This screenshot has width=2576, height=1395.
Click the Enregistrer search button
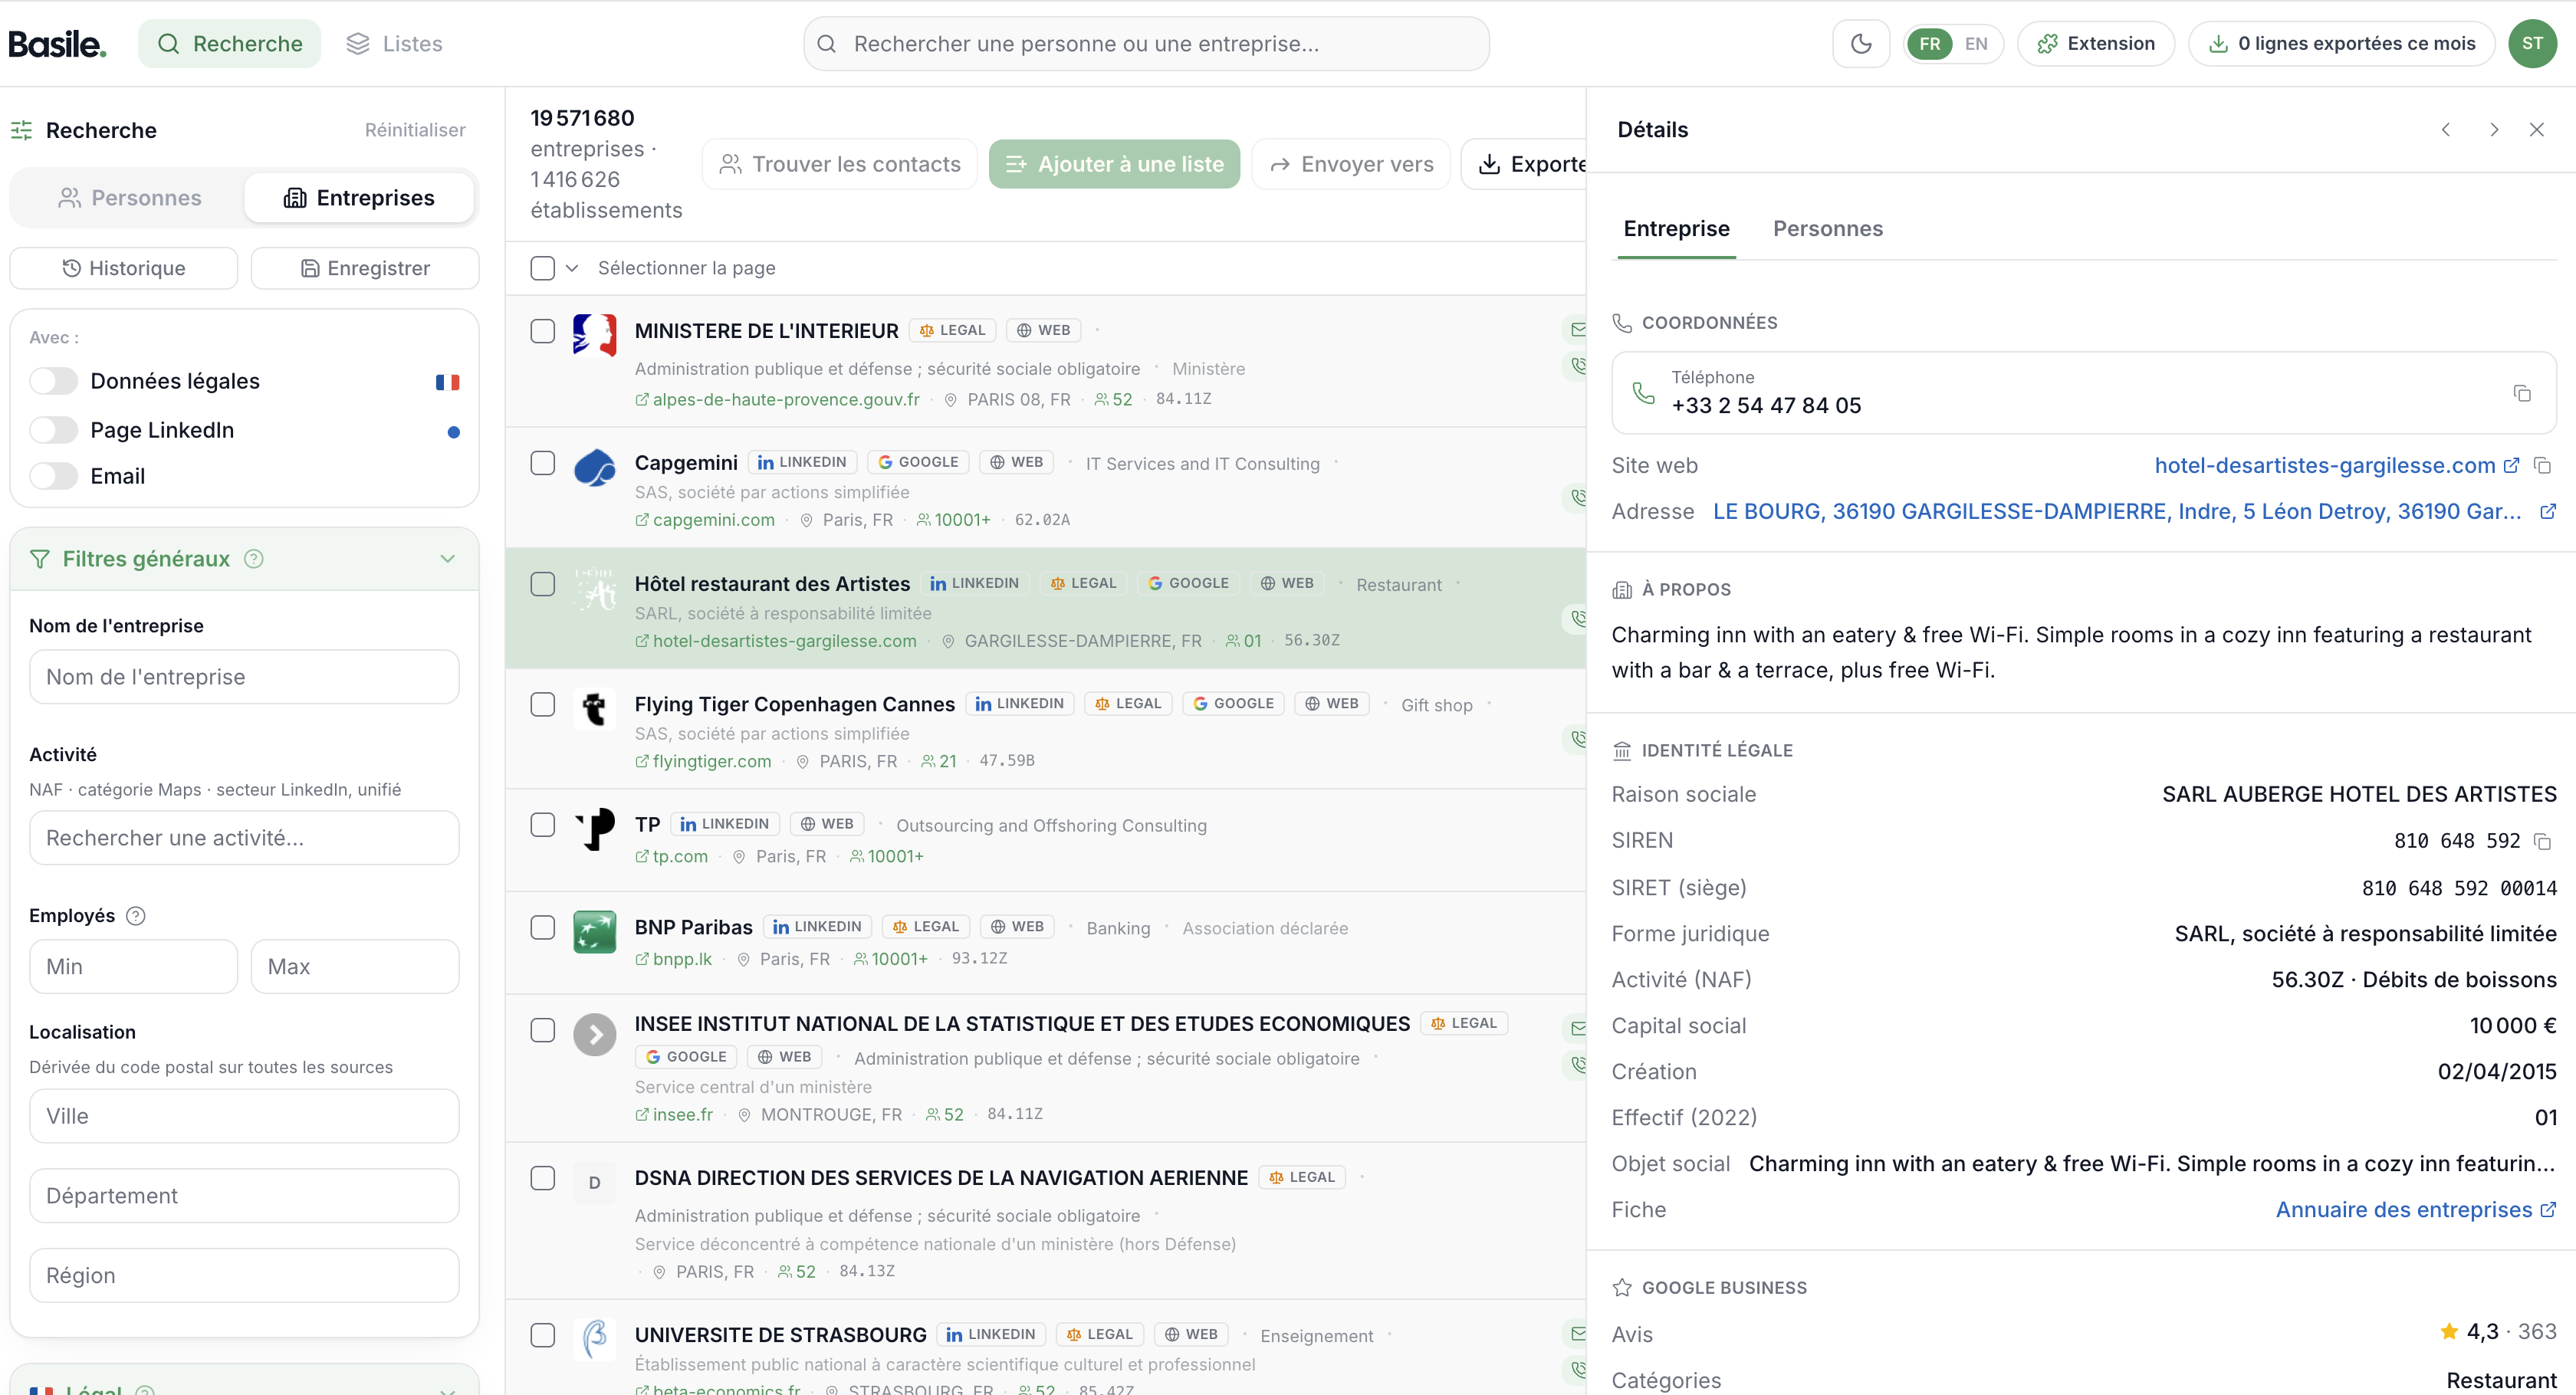[365, 268]
